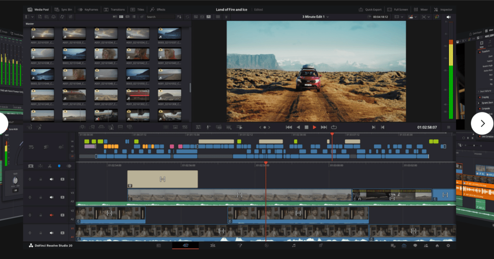The width and height of the screenshot is (494, 259).
Task: Open the Titles panel
Action: point(137,9)
